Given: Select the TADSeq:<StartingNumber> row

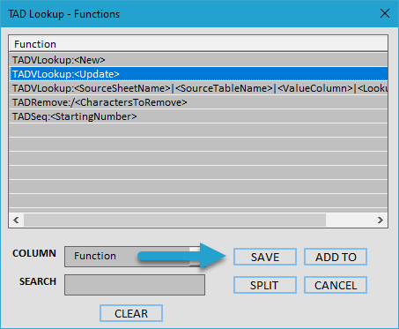Looking at the screenshot, I should [198, 116].
